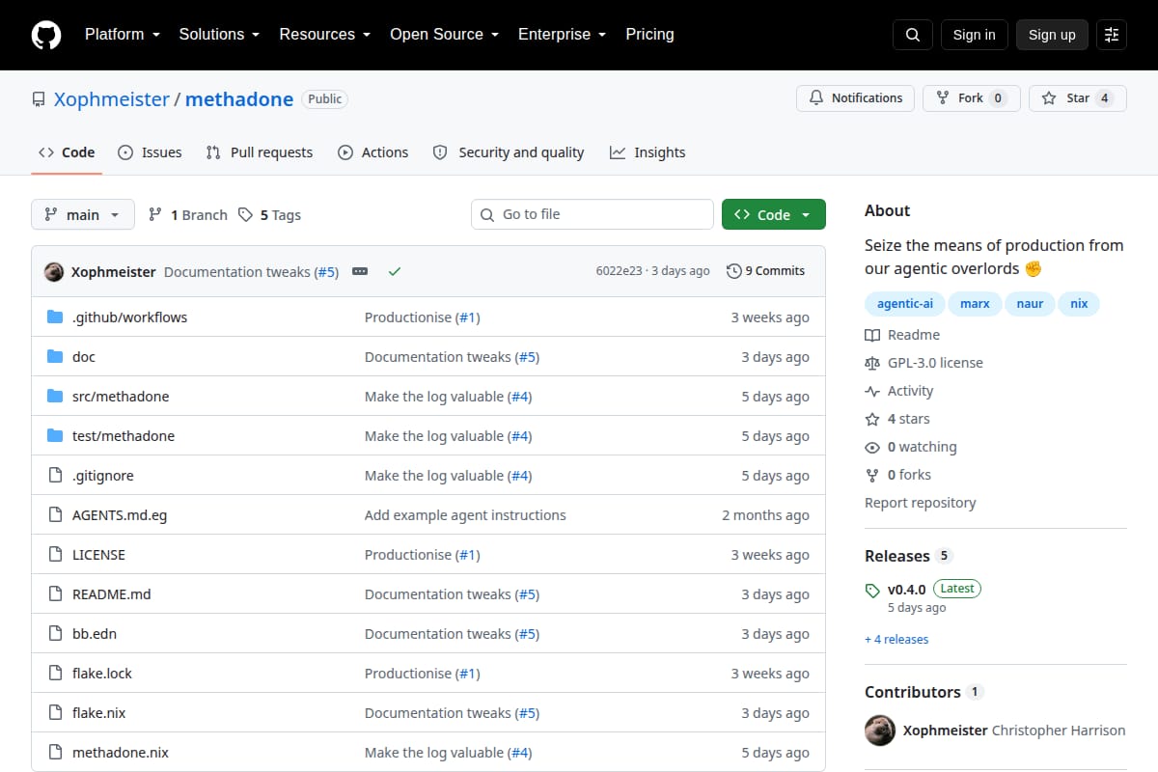Click the commit details ellipsis icon
Viewport: 1158px width, 772px height.
360,271
